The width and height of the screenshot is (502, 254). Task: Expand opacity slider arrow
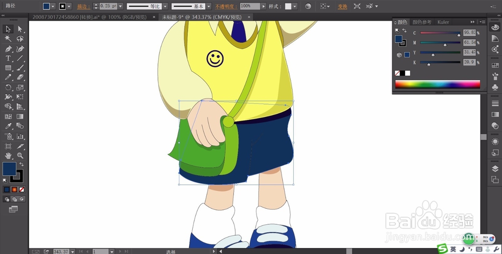264,7
